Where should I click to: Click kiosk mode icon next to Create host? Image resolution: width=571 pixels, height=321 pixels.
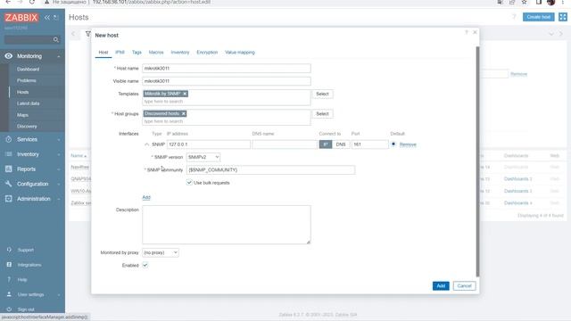[x=563, y=17]
